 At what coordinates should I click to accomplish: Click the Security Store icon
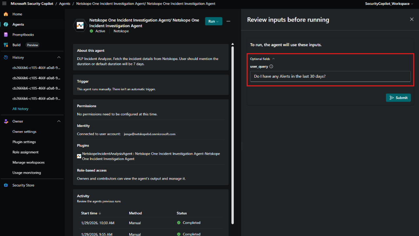[6, 185]
